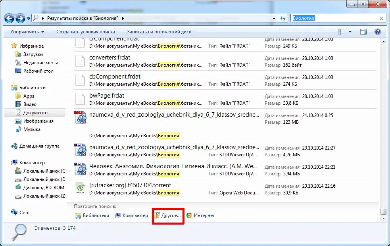Change view with the view icon button
The width and height of the screenshot is (390, 246).
(341, 32)
